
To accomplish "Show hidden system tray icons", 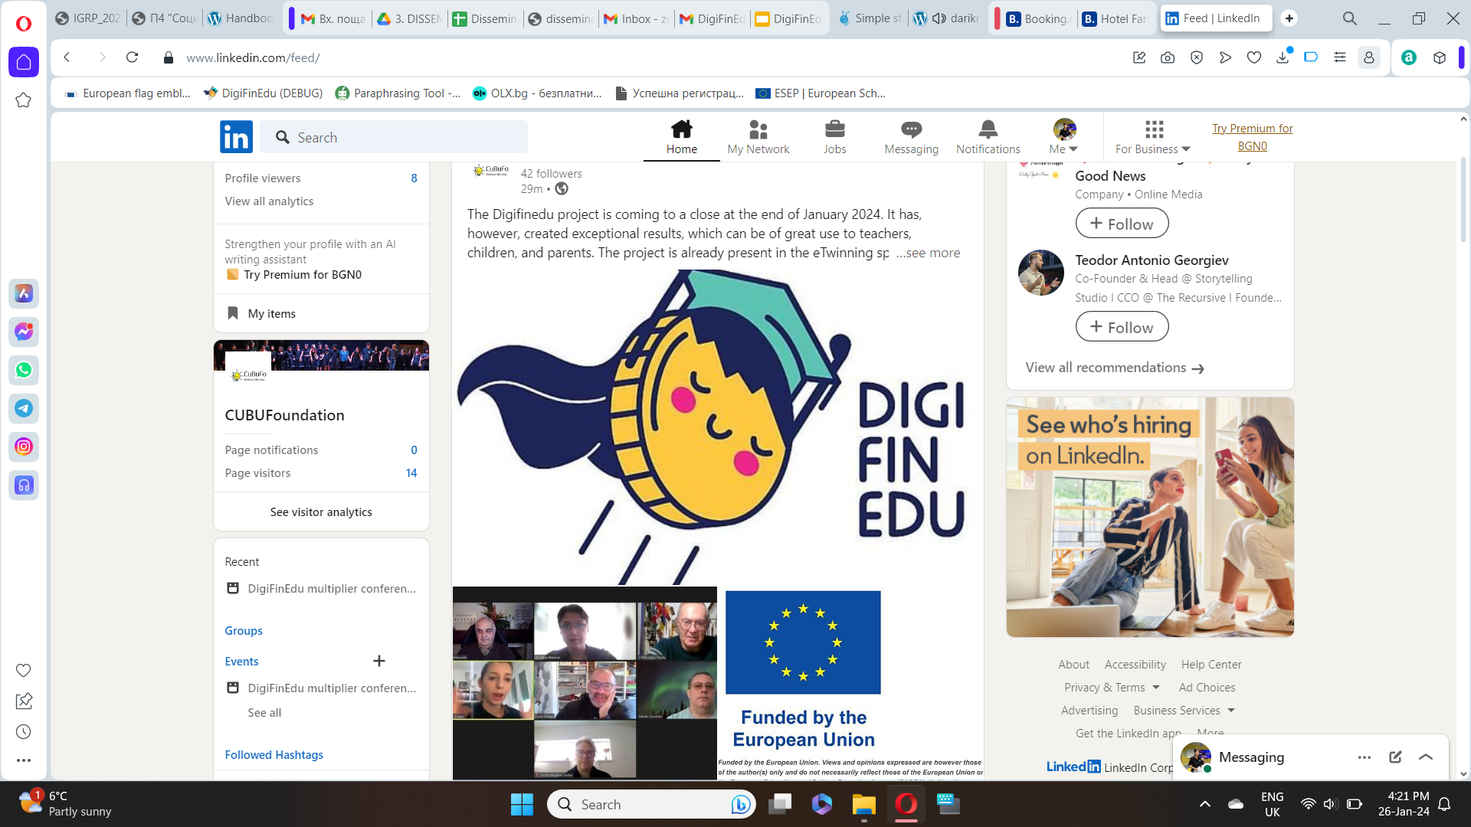I will tap(1205, 804).
